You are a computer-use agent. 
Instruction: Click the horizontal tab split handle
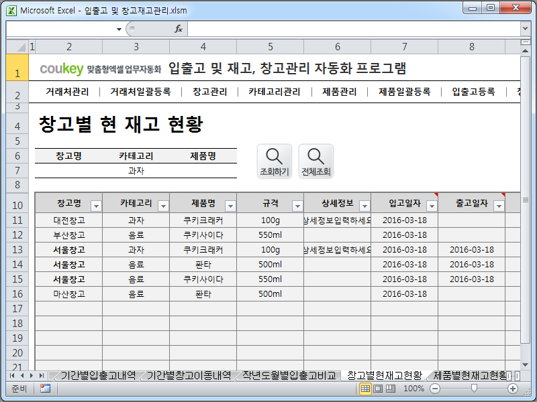[509, 376]
